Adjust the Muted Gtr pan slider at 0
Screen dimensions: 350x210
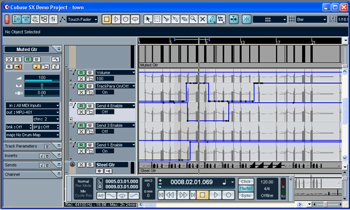point(42,86)
